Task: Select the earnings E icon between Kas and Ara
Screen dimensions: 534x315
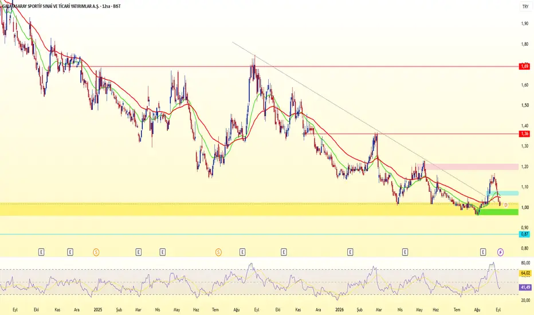Action: [x=70, y=252]
